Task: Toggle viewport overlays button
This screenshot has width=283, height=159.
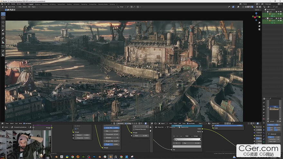Action: coord(238,7)
